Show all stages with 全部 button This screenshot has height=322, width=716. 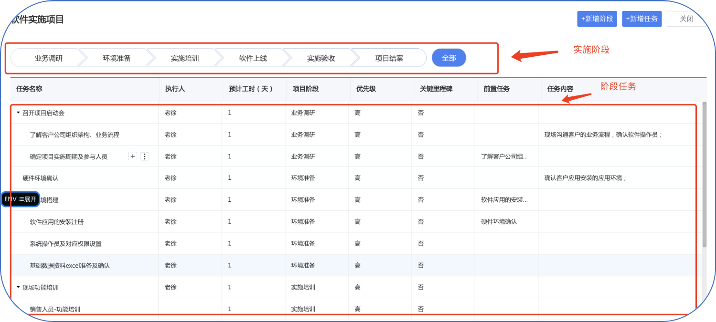click(449, 58)
